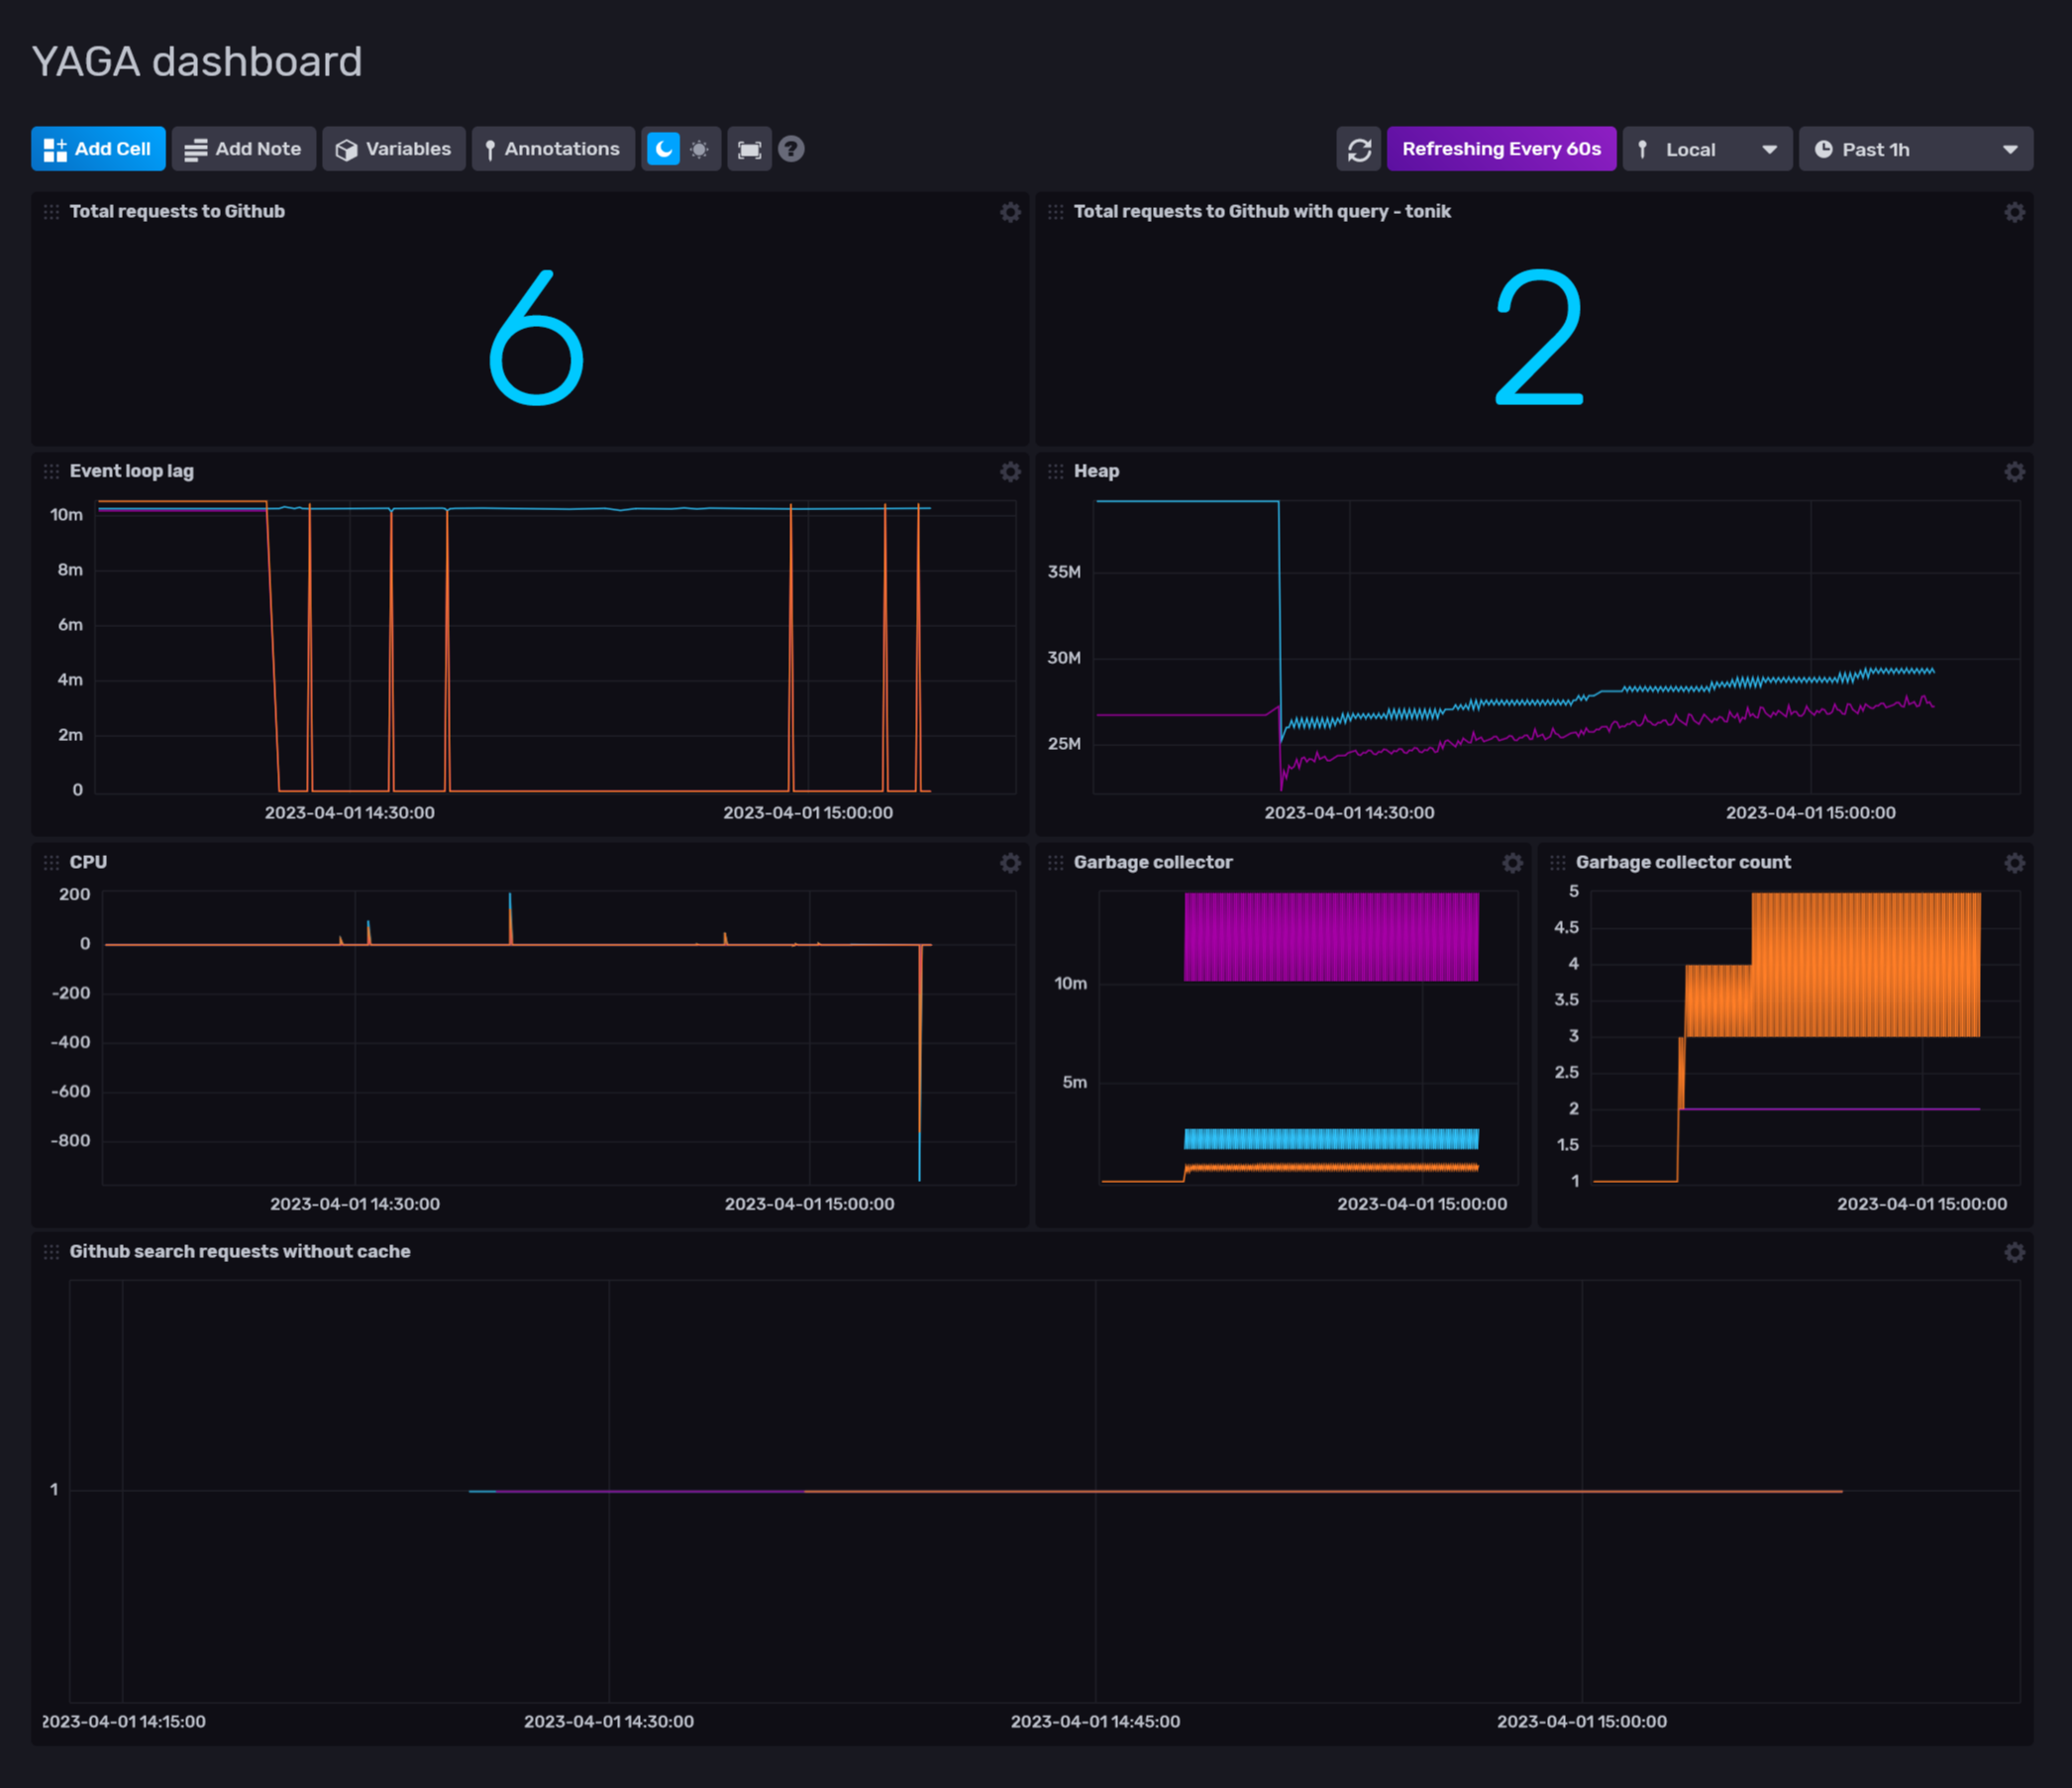Switch to dark mode moon toggle
The height and width of the screenshot is (1788, 2072).
tap(663, 149)
